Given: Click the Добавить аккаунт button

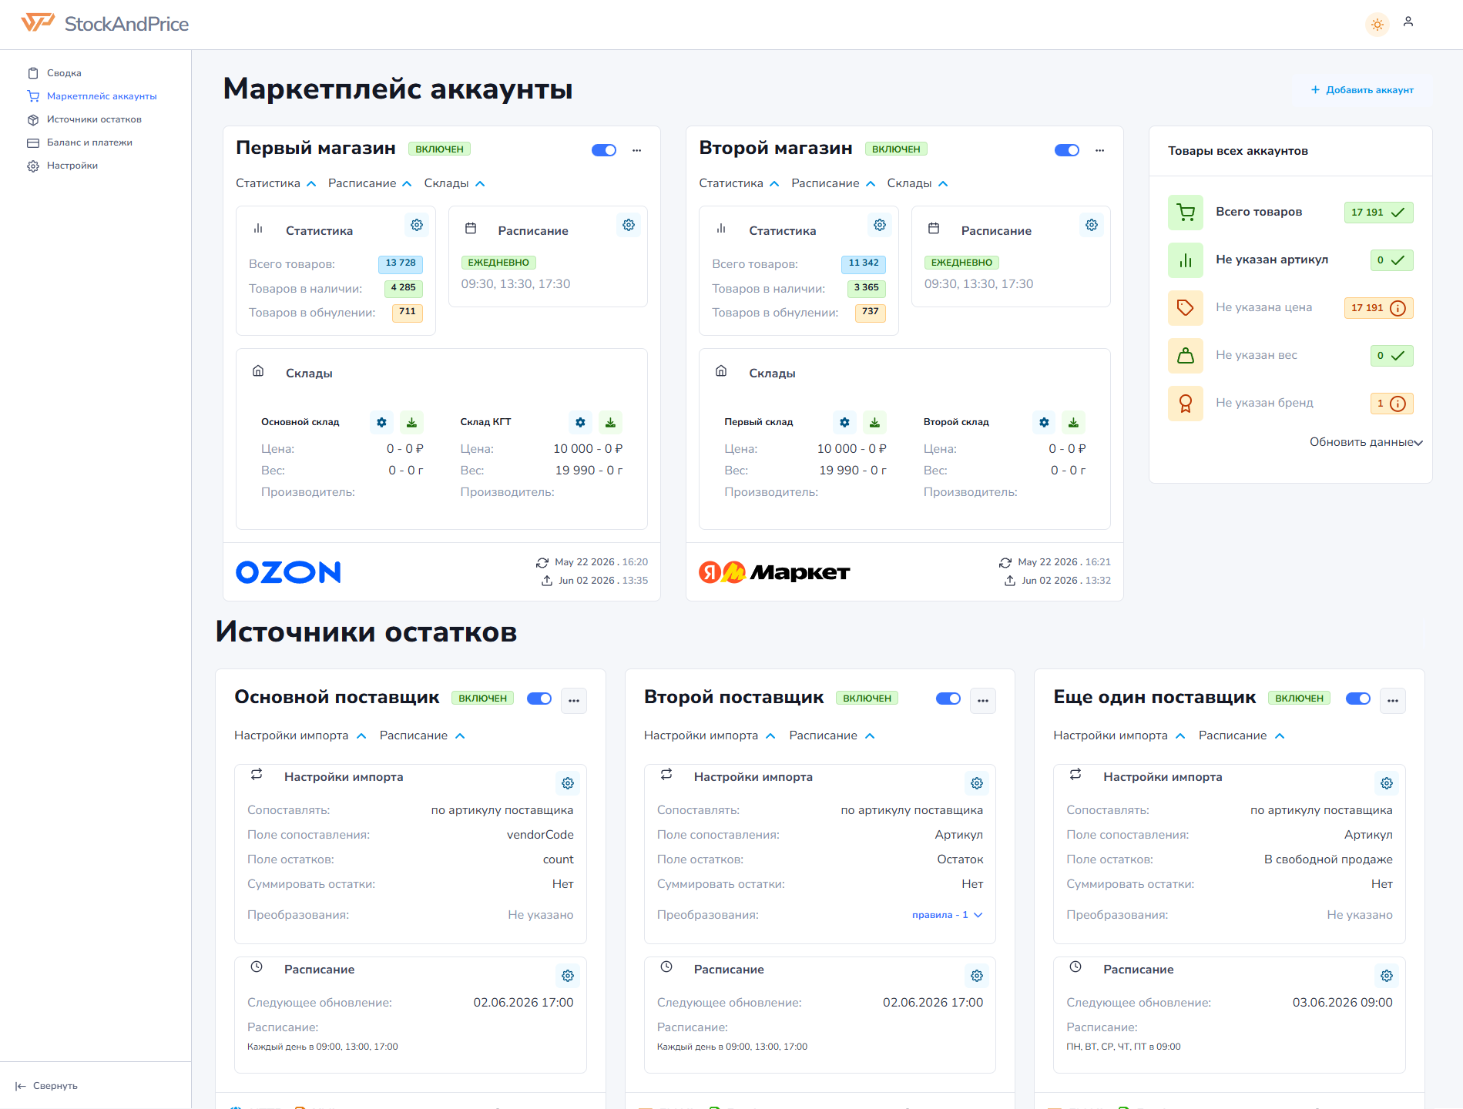Looking at the screenshot, I should [1362, 90].
